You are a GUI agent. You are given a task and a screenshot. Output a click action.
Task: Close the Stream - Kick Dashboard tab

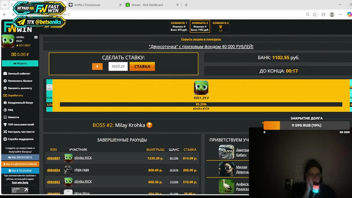[177, 5]
